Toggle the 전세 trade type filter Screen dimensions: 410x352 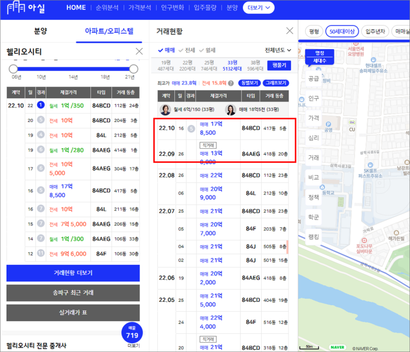pyautogui.click(x=187, y=50)
